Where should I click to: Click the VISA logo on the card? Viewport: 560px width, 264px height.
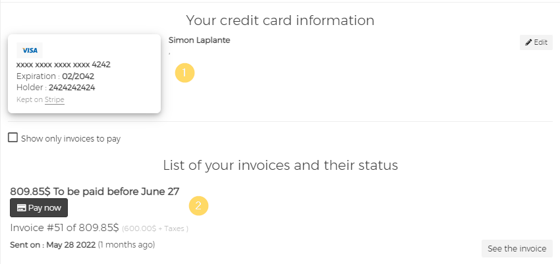[30, 51]
